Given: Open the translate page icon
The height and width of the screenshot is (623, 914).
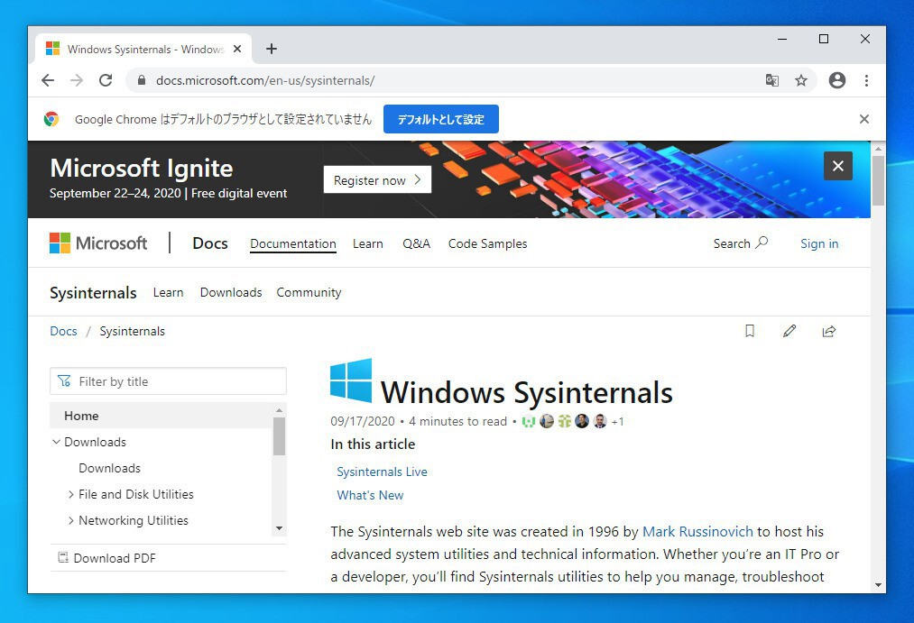Looking at the screenshot, I should pos(771,80).
